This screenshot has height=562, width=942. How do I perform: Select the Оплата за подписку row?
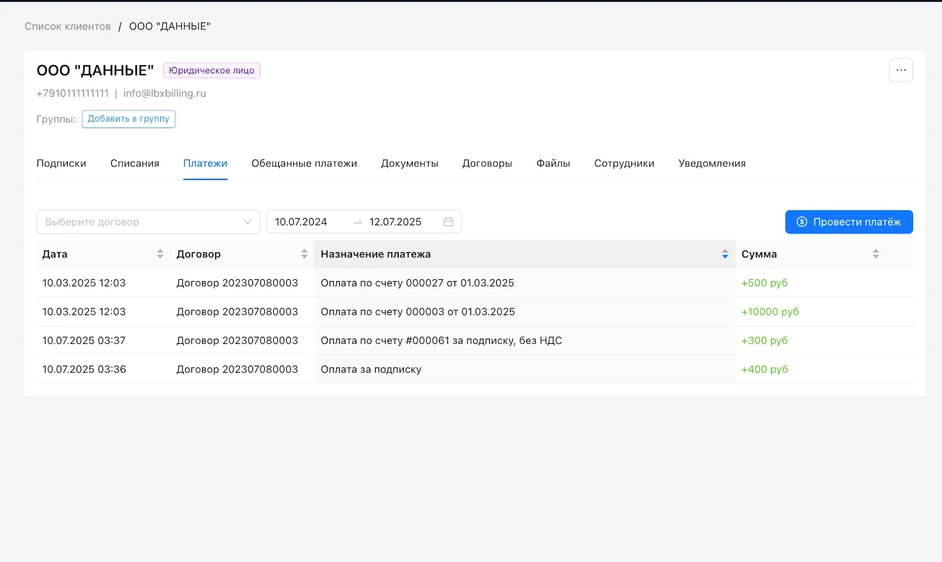point(475,369)
